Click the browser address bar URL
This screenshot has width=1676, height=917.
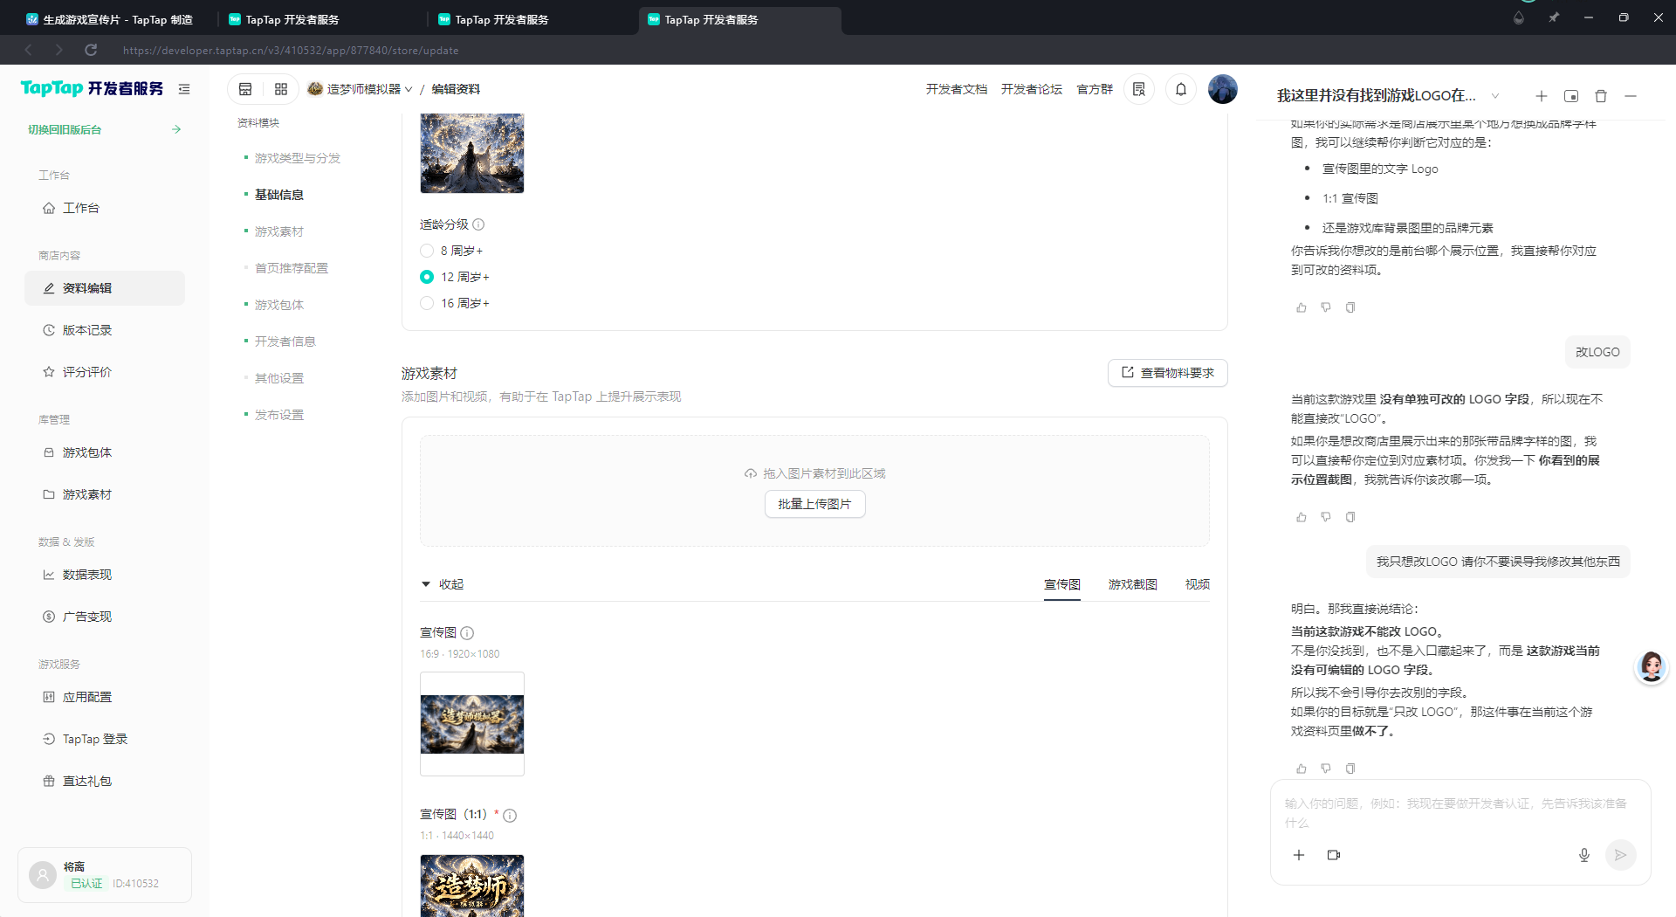(291, 51)
